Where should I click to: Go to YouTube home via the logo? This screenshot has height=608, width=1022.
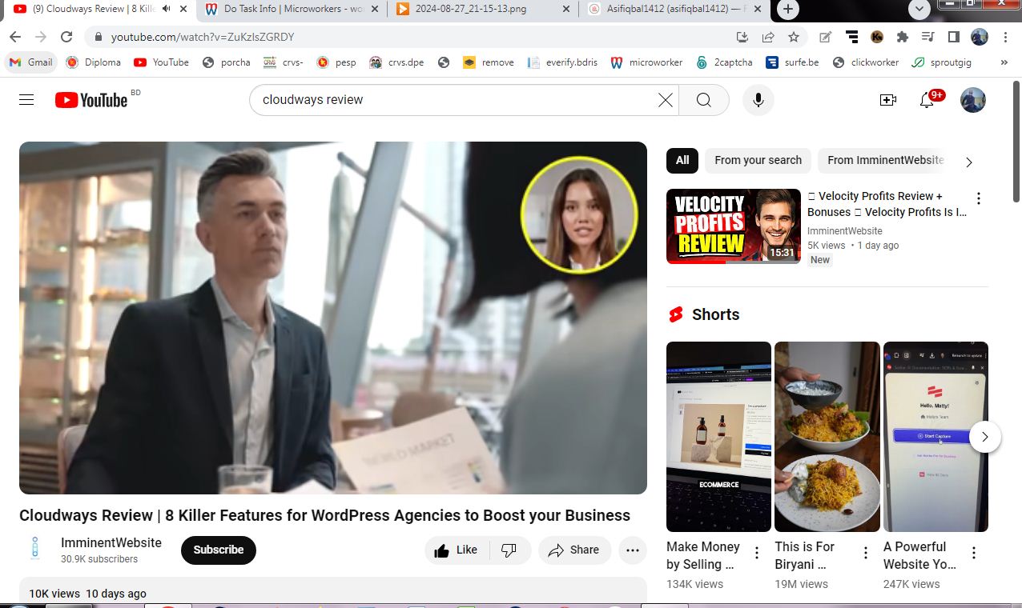click(x=91, y=100)
